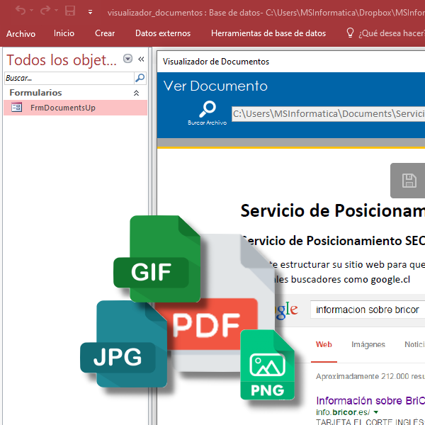425x425 pixels.
Task: Click the Web tab in Google results
Action: [324, 345]
